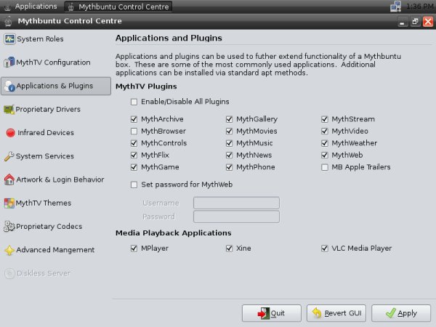This screenshot has width=436, height=327.
Task: Click the Applications menu icon in top panel
Action: (x=7, y=7)
